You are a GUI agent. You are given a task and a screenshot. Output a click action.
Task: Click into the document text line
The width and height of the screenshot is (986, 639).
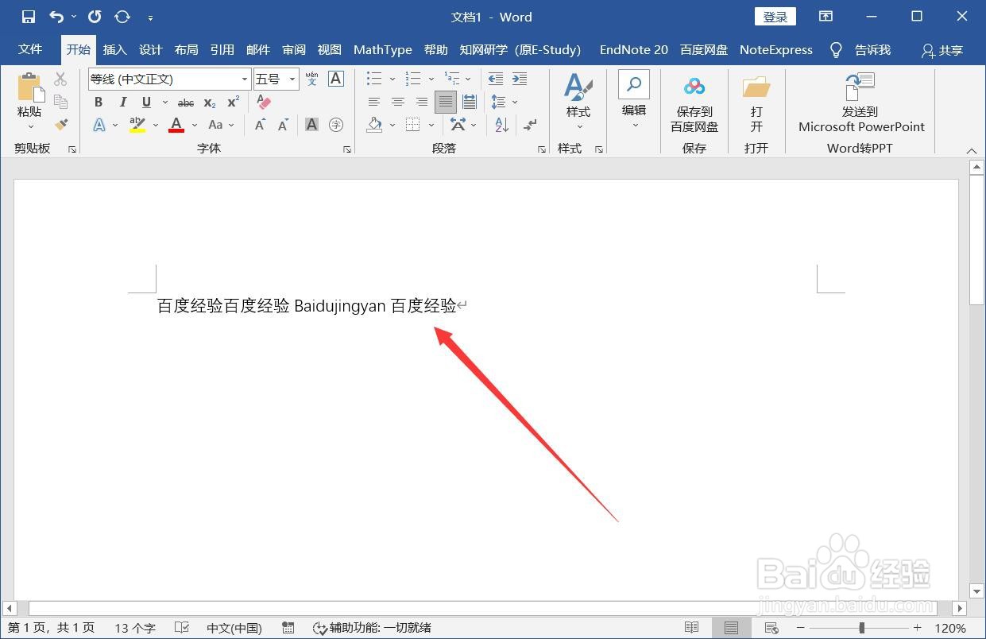coord(307,305)
